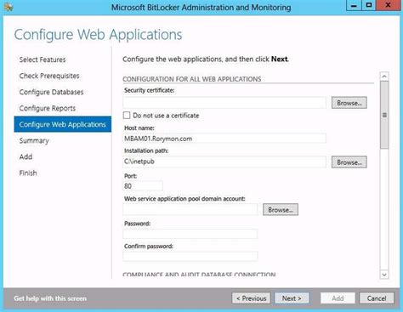Select the Finish step in the sidebar
This screenshot has width=403, height=312.
28,173
